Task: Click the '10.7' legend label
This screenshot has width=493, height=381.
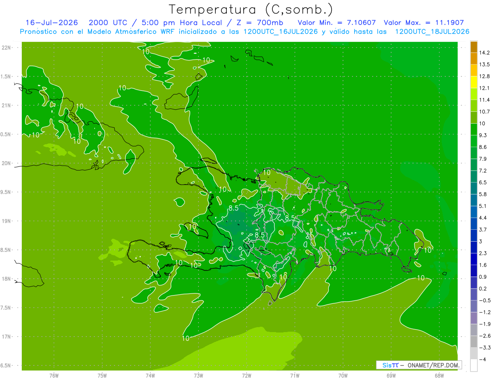Action: click(484, 112)
